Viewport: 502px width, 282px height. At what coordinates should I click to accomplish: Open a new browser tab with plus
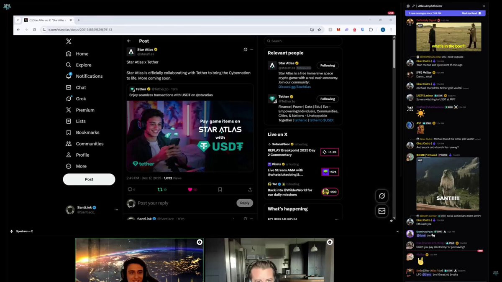[79, 20]
